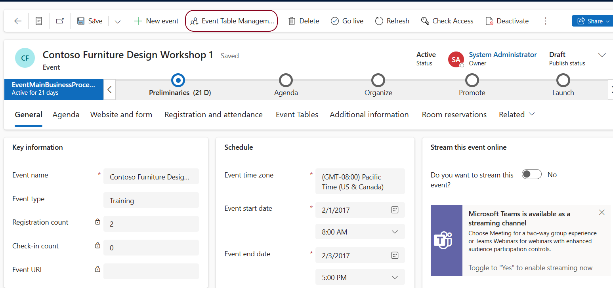The height and width of the screenshot is (288, 613).
Task: Open the 8:00 AM start time dropdown
Action: click(360, 232)
